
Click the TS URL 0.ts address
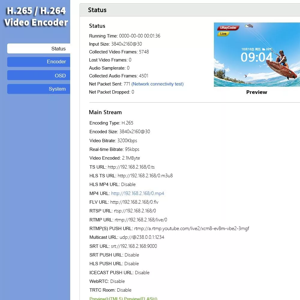coord(131,167)
